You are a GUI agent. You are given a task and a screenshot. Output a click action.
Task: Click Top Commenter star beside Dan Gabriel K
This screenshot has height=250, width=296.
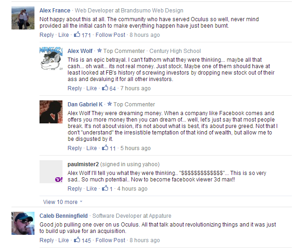(109, 104)
